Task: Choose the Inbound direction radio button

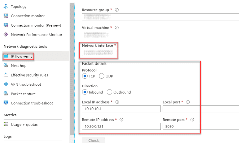Action: point(85,92)
